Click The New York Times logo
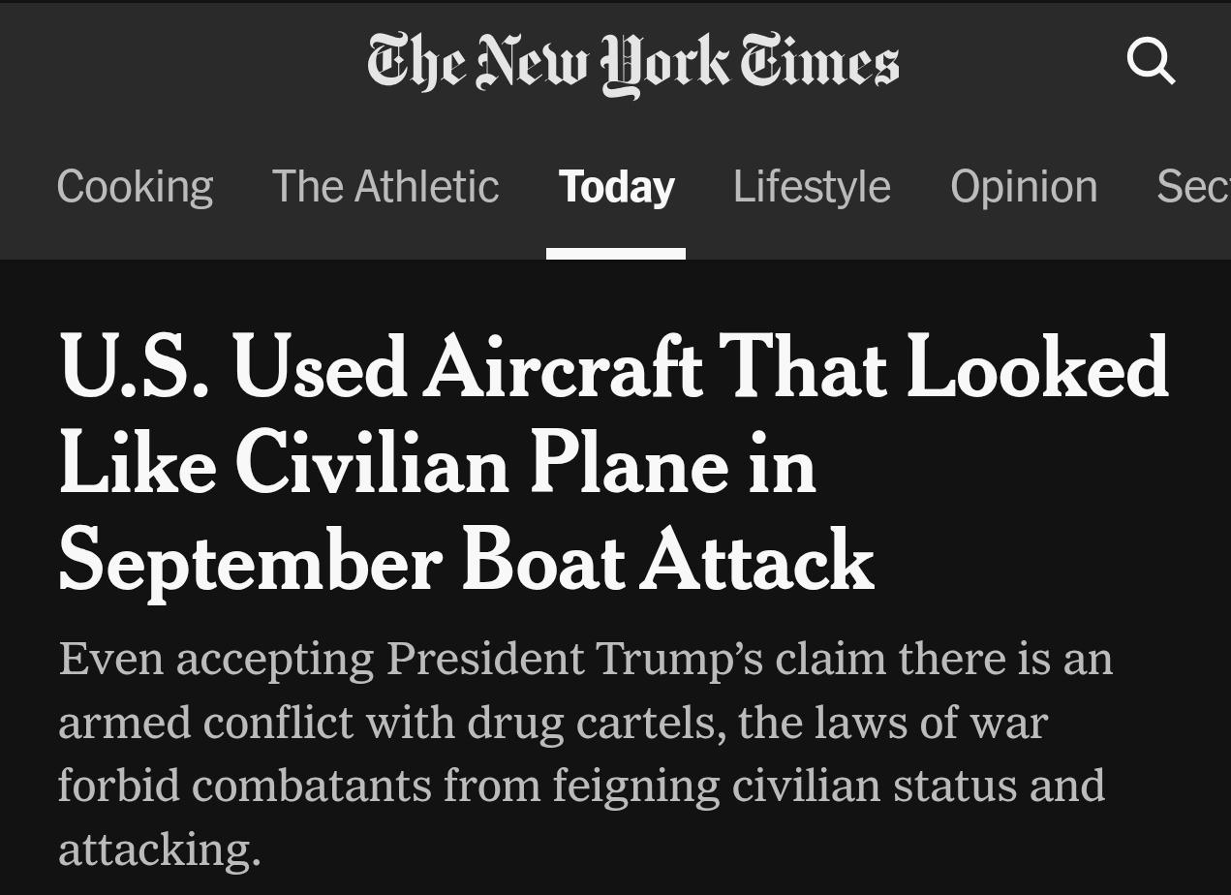The width and height of the screenshot is (1231, 895). [633, 63]
